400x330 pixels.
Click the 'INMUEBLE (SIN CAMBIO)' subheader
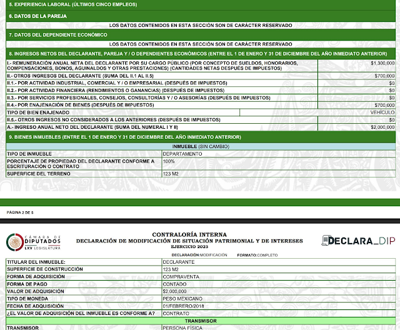pos(201,147)
